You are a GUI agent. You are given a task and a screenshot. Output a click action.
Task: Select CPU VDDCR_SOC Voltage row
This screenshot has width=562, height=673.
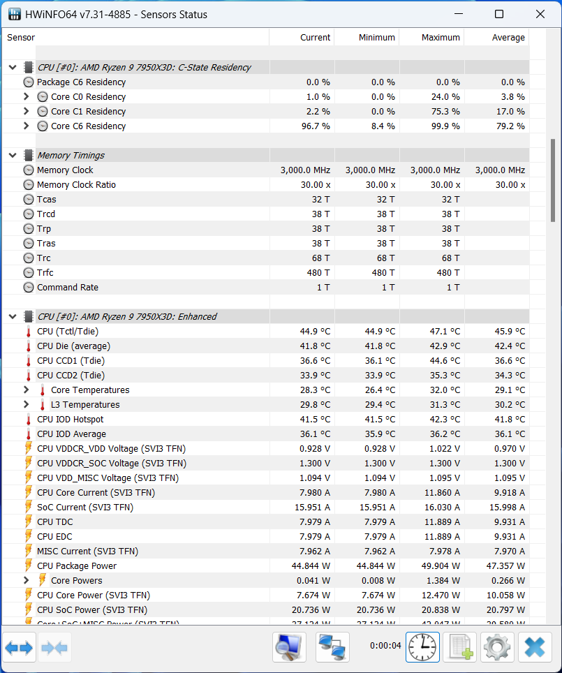266,463
